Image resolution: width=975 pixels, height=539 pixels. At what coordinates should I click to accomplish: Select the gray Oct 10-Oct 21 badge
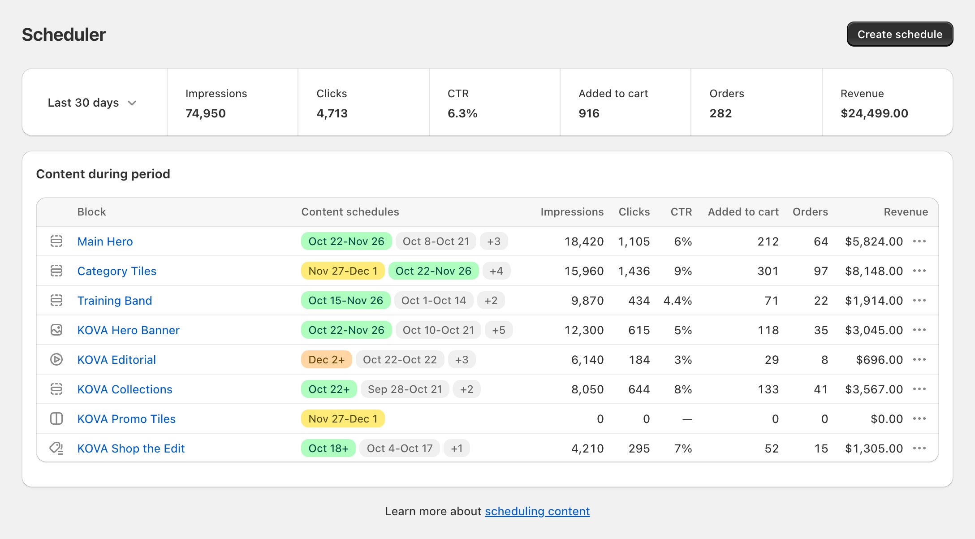click(438, 330)
